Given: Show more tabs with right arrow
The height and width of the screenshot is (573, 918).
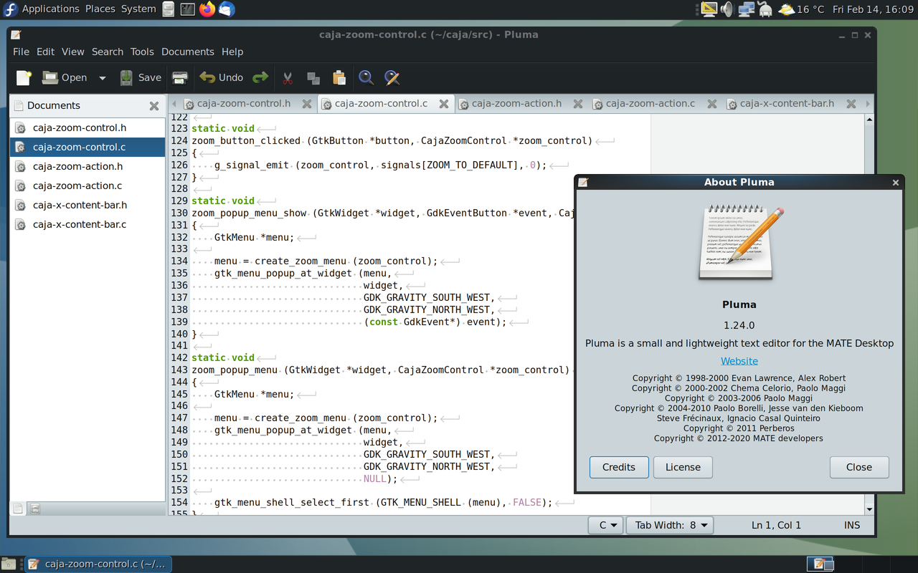Looking at the screenshot, I should point(868,104).
